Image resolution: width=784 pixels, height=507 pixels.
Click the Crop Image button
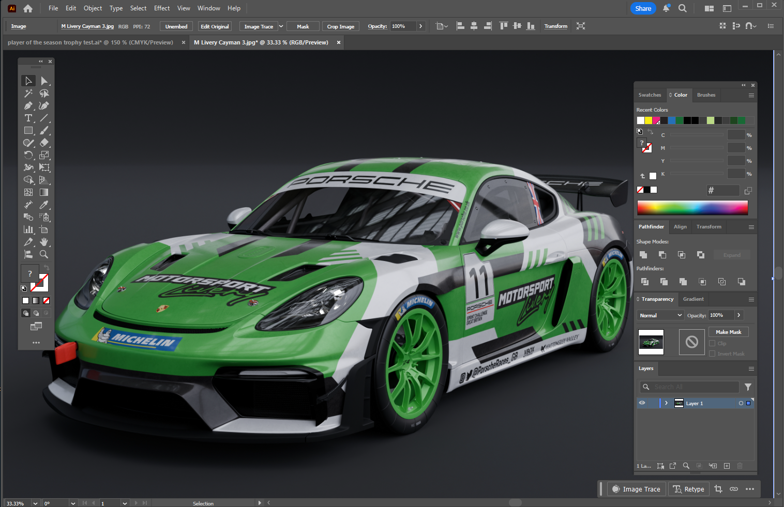pos(340,26)
